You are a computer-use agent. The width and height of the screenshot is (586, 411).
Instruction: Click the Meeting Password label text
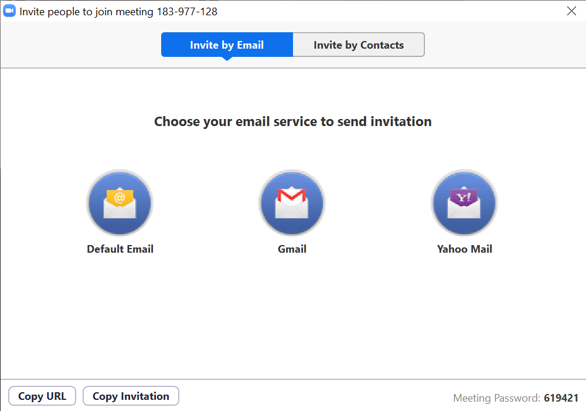pyautogui.click(x=496, y=398)
